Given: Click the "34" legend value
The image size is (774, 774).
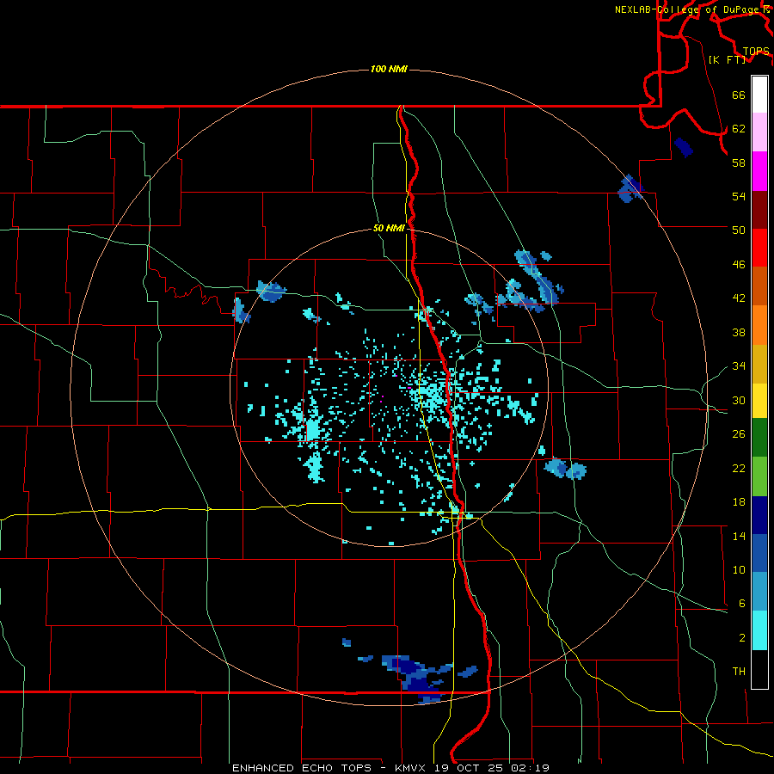Looking at the screenshot, I should (x=739, y=366).
